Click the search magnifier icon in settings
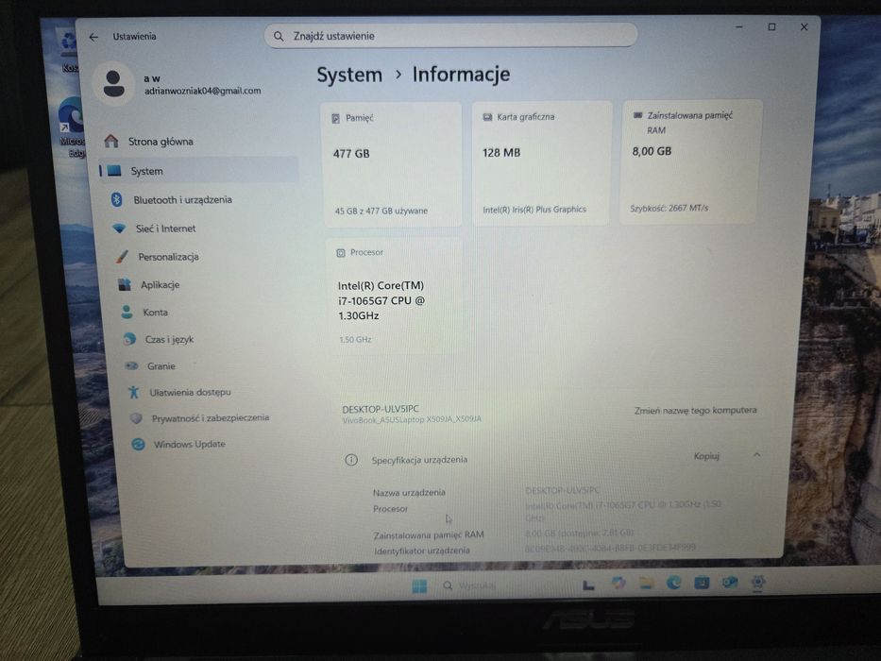This screenshot has height=661, width=881. click(279, 36)
